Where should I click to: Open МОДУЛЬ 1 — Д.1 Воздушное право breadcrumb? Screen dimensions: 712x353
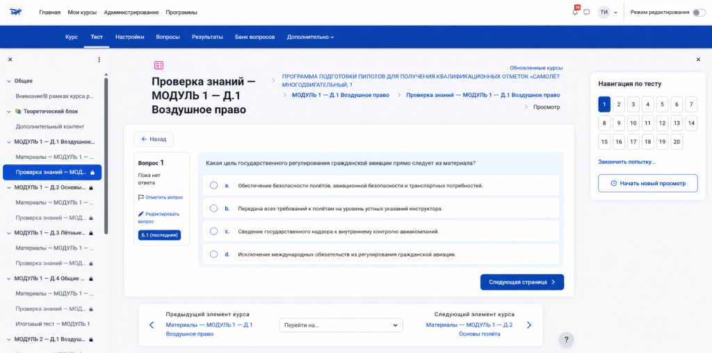tap(341, 95)
